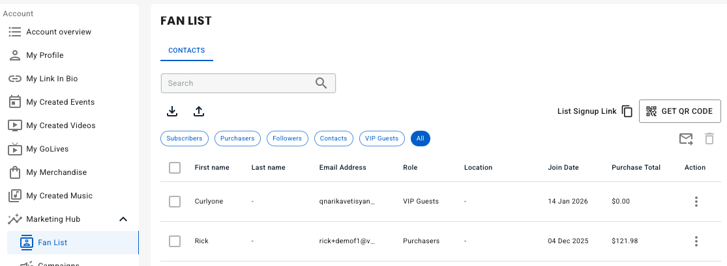Select the checkbox next to Rick
Viewport: 727px width, 266px height.
tap(175, 241)
